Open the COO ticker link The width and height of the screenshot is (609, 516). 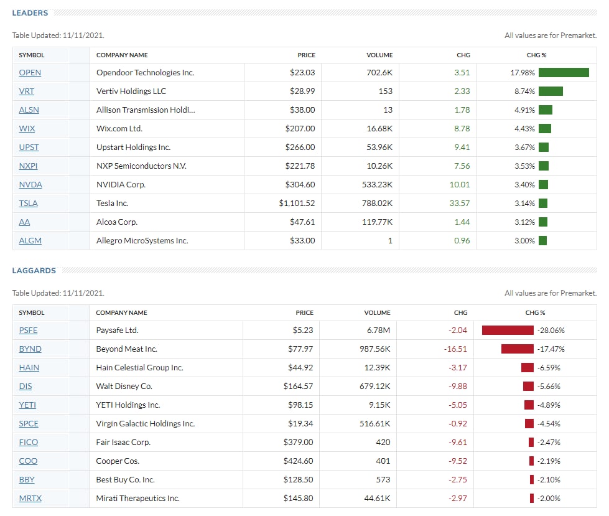[28, 461]
